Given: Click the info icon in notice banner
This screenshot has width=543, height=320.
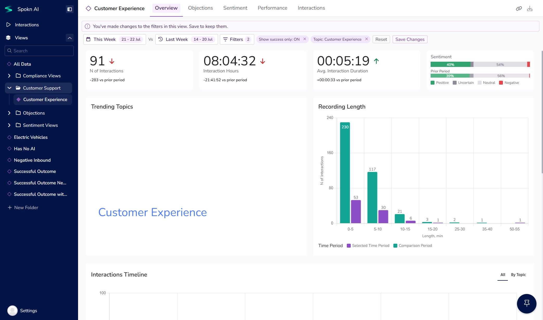Looking at the screenshot, I should [87, 26].
